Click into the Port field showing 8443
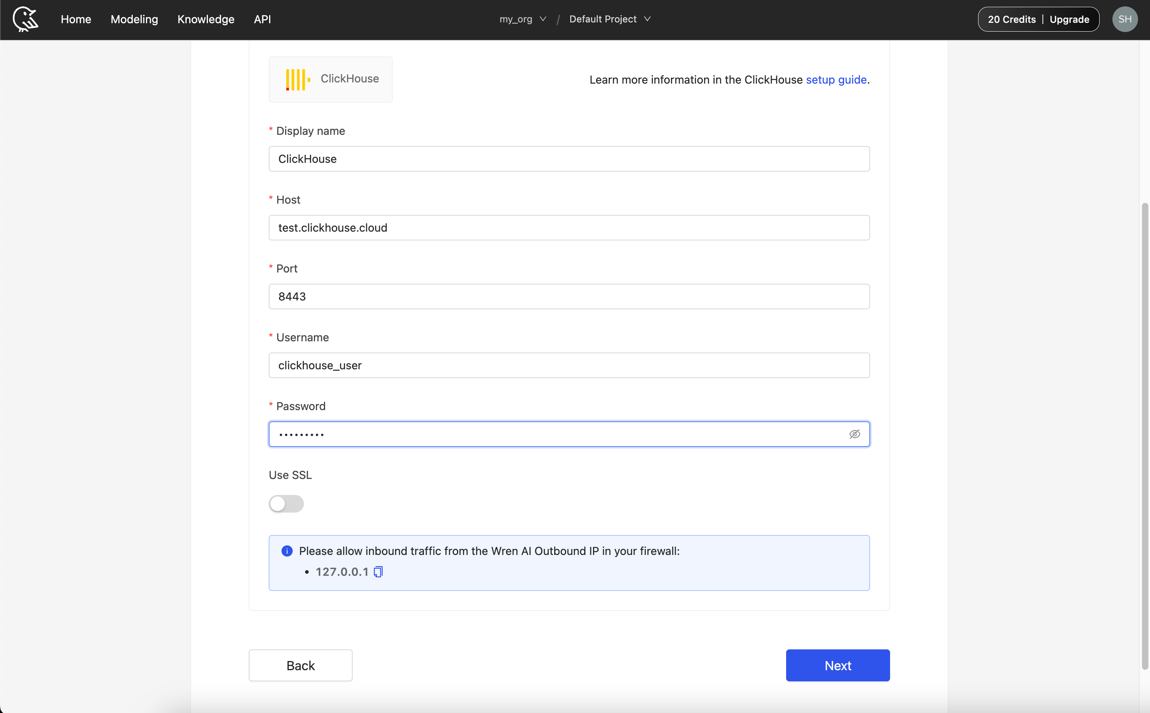The width and height of the screenshot is (1150, 713). [x=569, y=296]
